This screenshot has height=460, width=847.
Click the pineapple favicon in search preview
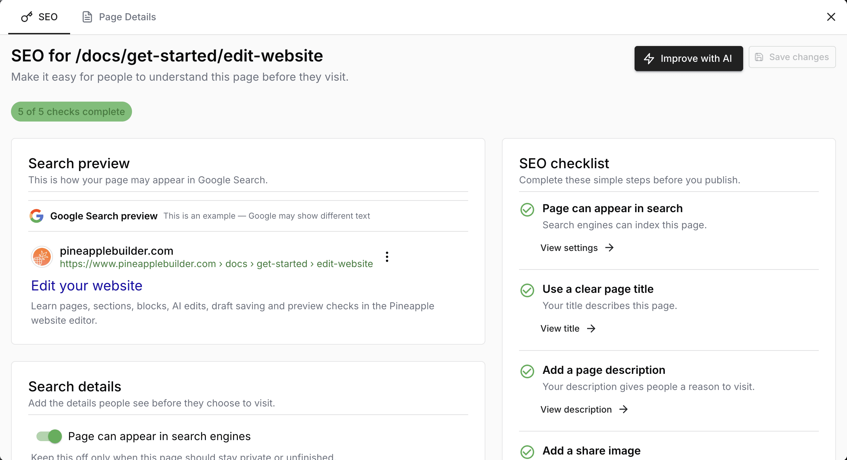(x=42, y=257)
